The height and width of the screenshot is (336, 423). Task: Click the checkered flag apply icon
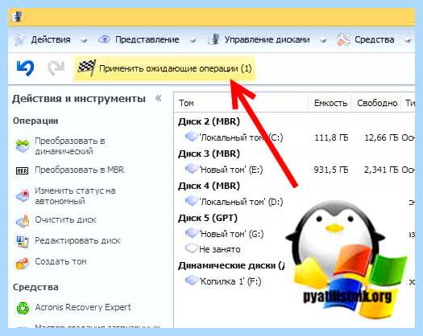[x=87, y=68]
